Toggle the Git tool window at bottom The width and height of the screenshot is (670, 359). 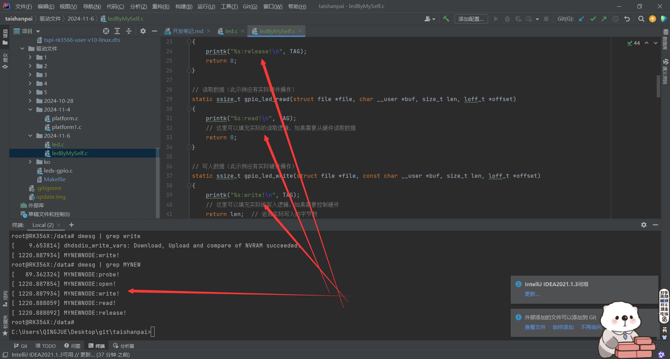pyautogui.click(x=21, y=346)
